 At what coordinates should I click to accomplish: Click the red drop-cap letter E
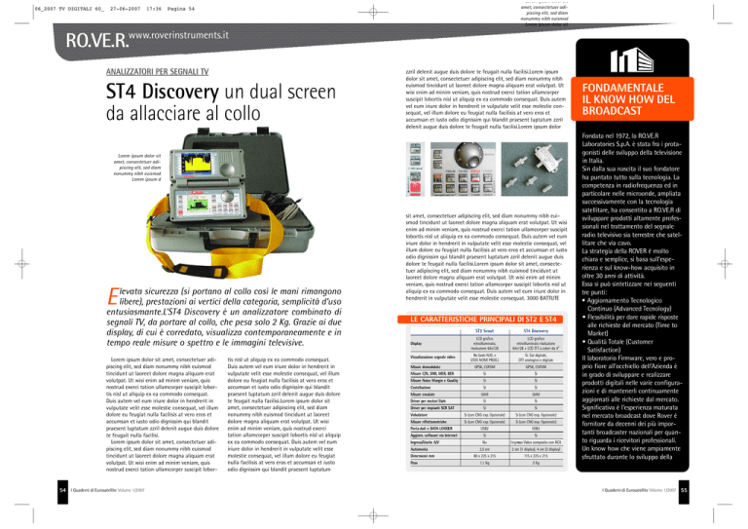tap(113, 296)
